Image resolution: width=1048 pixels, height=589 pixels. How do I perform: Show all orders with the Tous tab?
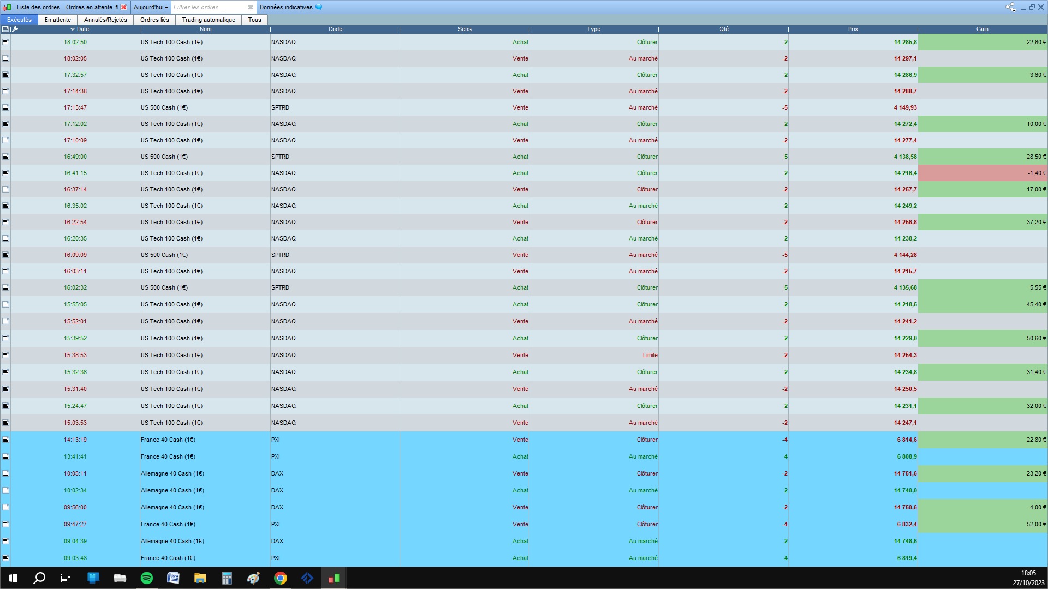click(254, 20)
